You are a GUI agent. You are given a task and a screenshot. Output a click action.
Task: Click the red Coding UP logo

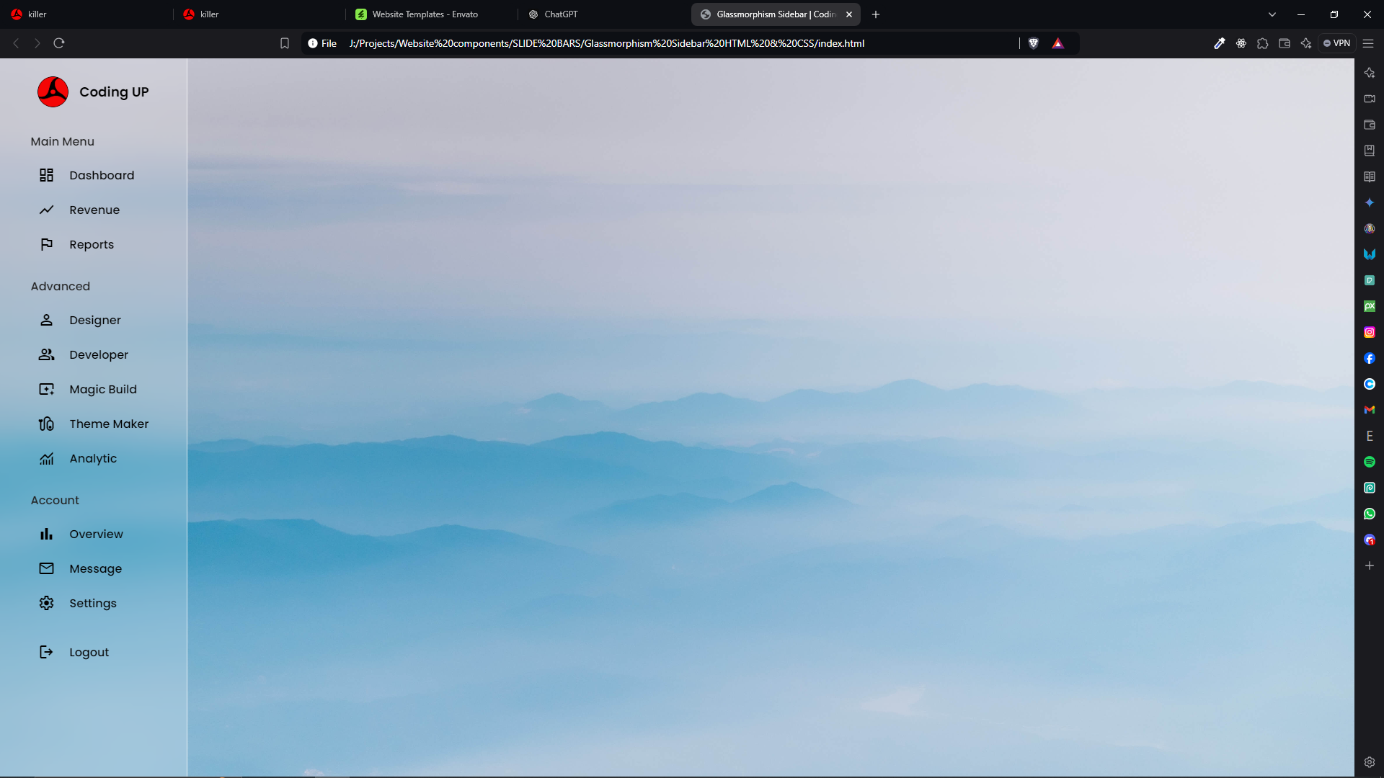click(x=53, y=91)
